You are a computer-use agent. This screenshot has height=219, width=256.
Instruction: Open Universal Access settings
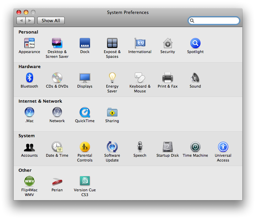223,147
